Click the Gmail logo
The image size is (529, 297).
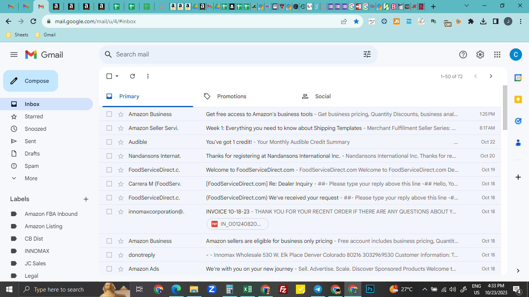pos(44,55)
